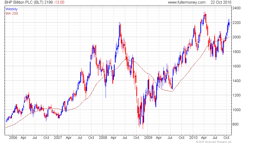Image resolution: width=253 pixels, height=144 pixels.
Task: Click the "2007" year label on time axis
Action: click(58, 138)
